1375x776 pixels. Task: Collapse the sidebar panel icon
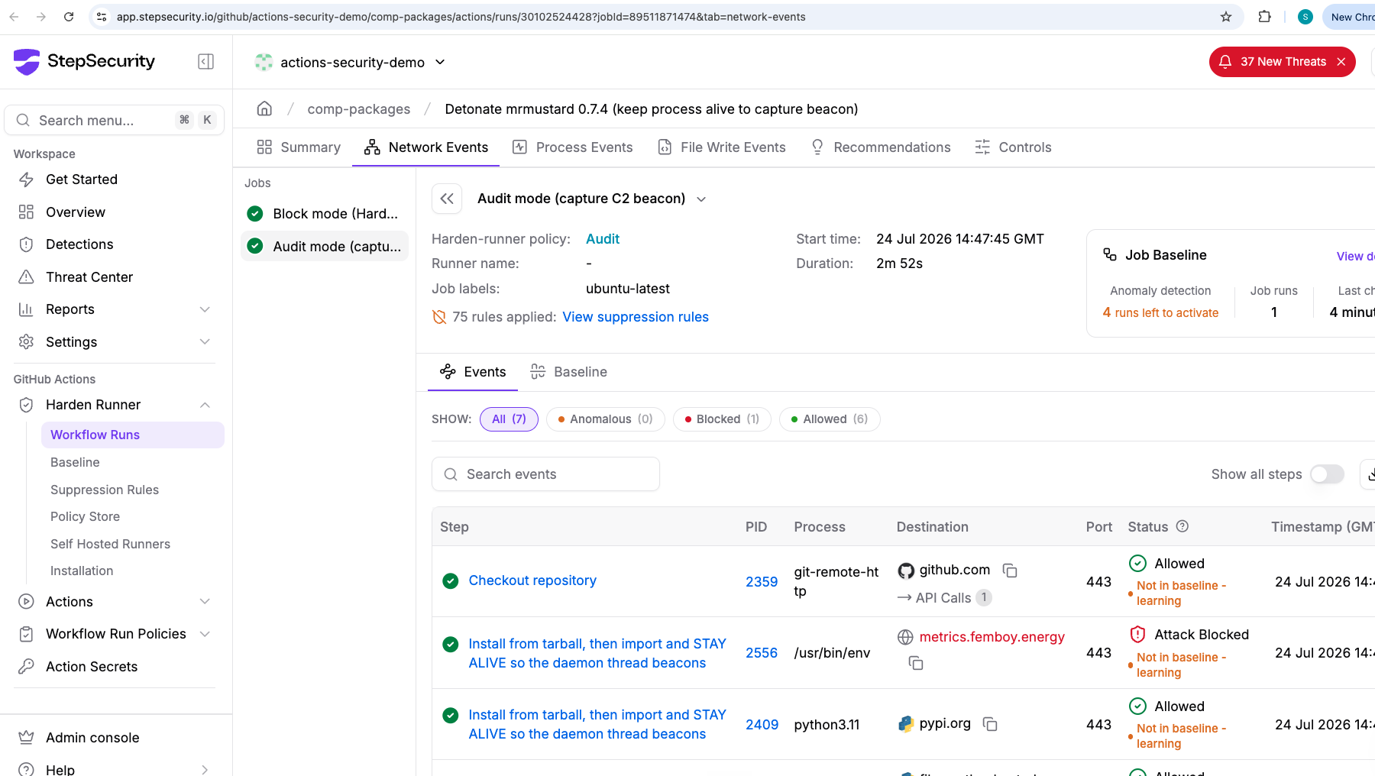click(x=205, y=62)
